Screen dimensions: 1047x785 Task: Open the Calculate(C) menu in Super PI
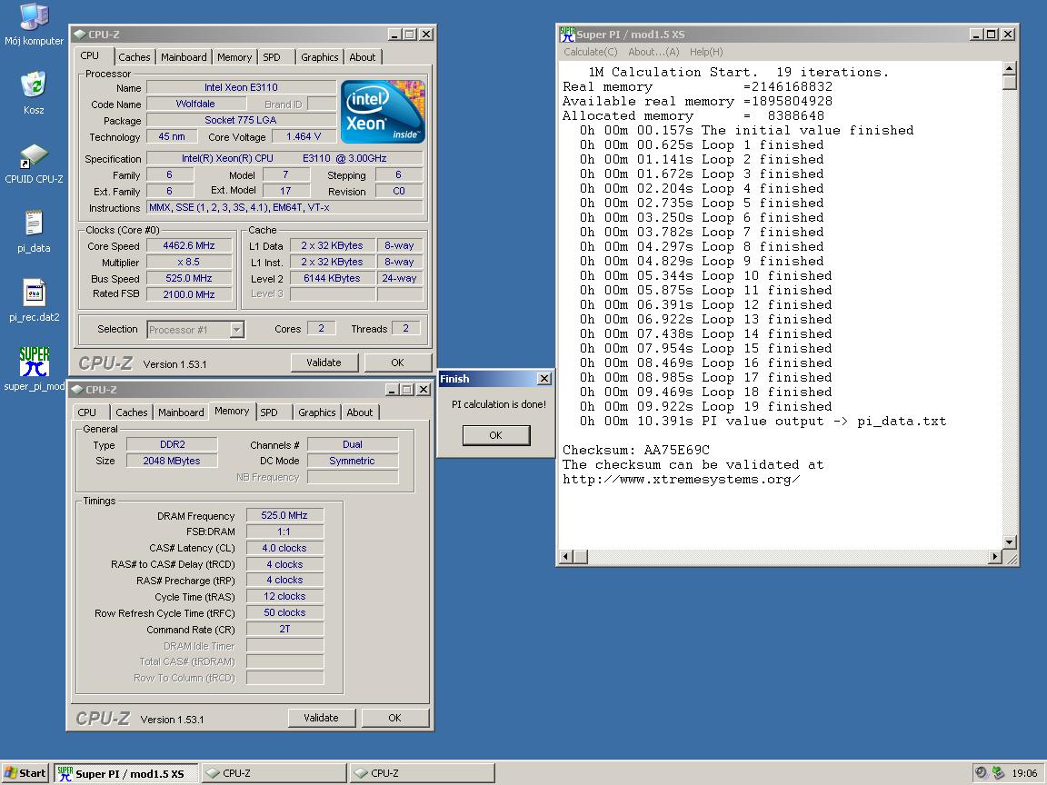pyautogui.click(x=590, y=52)
